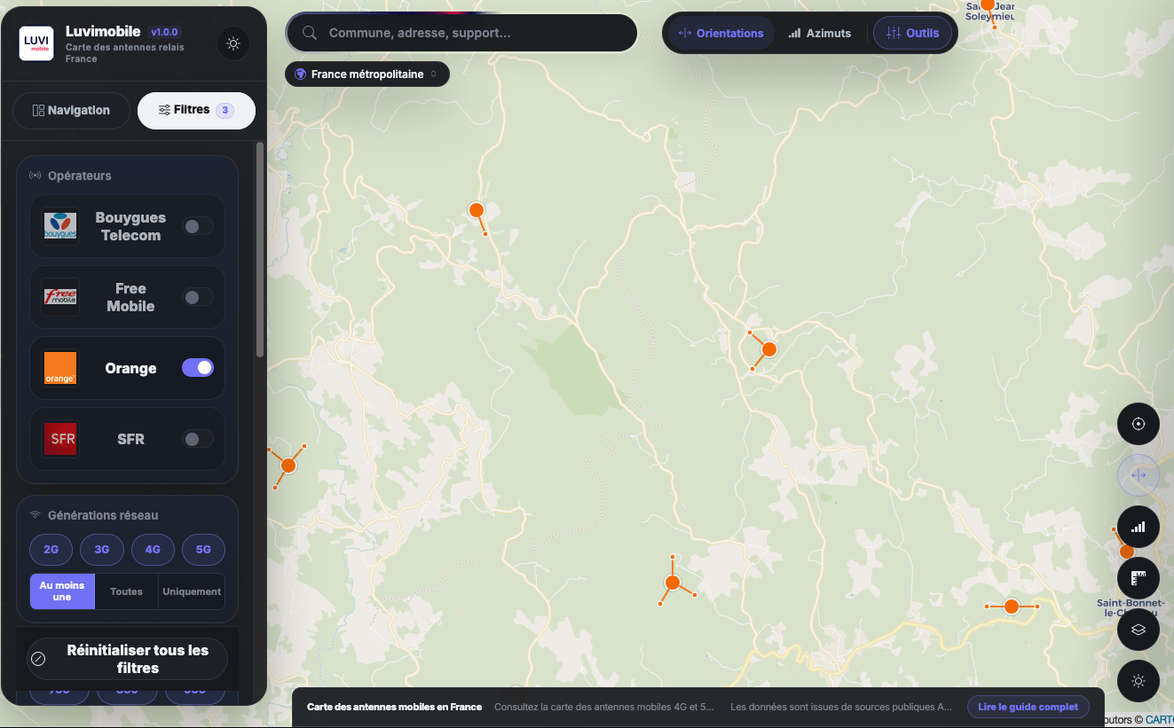
Task: Click the CARTO attribution link
Action: [x=1160, y=720]
